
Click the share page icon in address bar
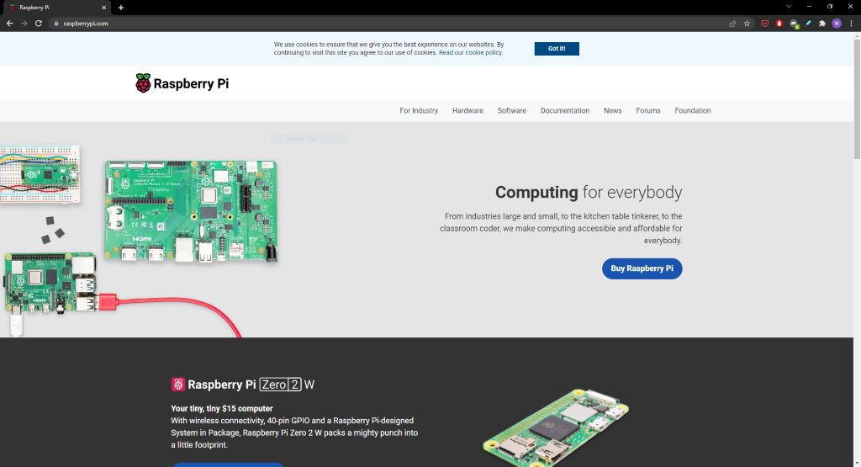[732, 24]
